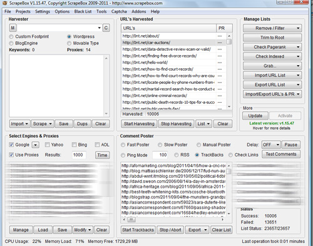Image resolution: width=313 pixels, height=246 pixels.
Task: Open the comment poster Export dropdown
Action: (197, 230)
